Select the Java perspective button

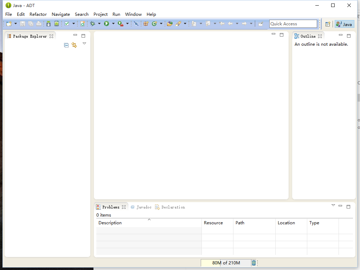(344, 24)
